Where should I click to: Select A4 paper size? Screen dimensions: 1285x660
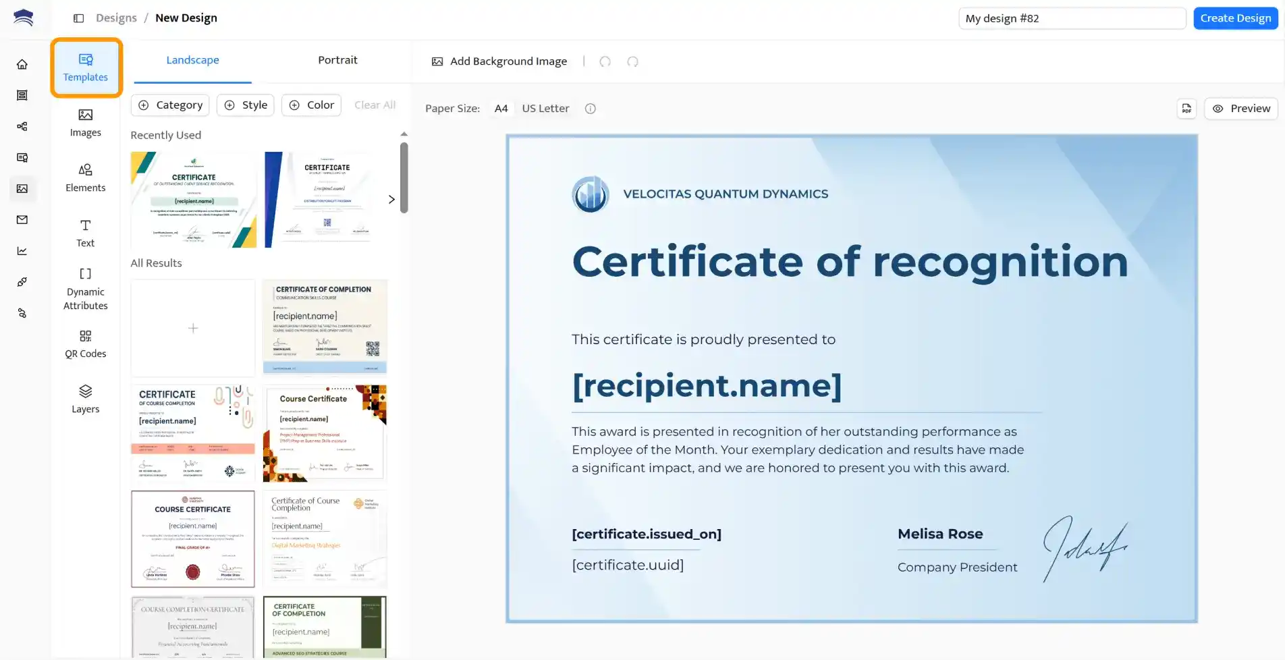point(501,108)
